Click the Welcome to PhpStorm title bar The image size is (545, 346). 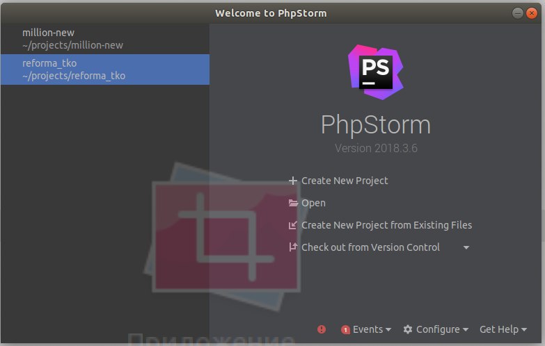click(271, 13)
